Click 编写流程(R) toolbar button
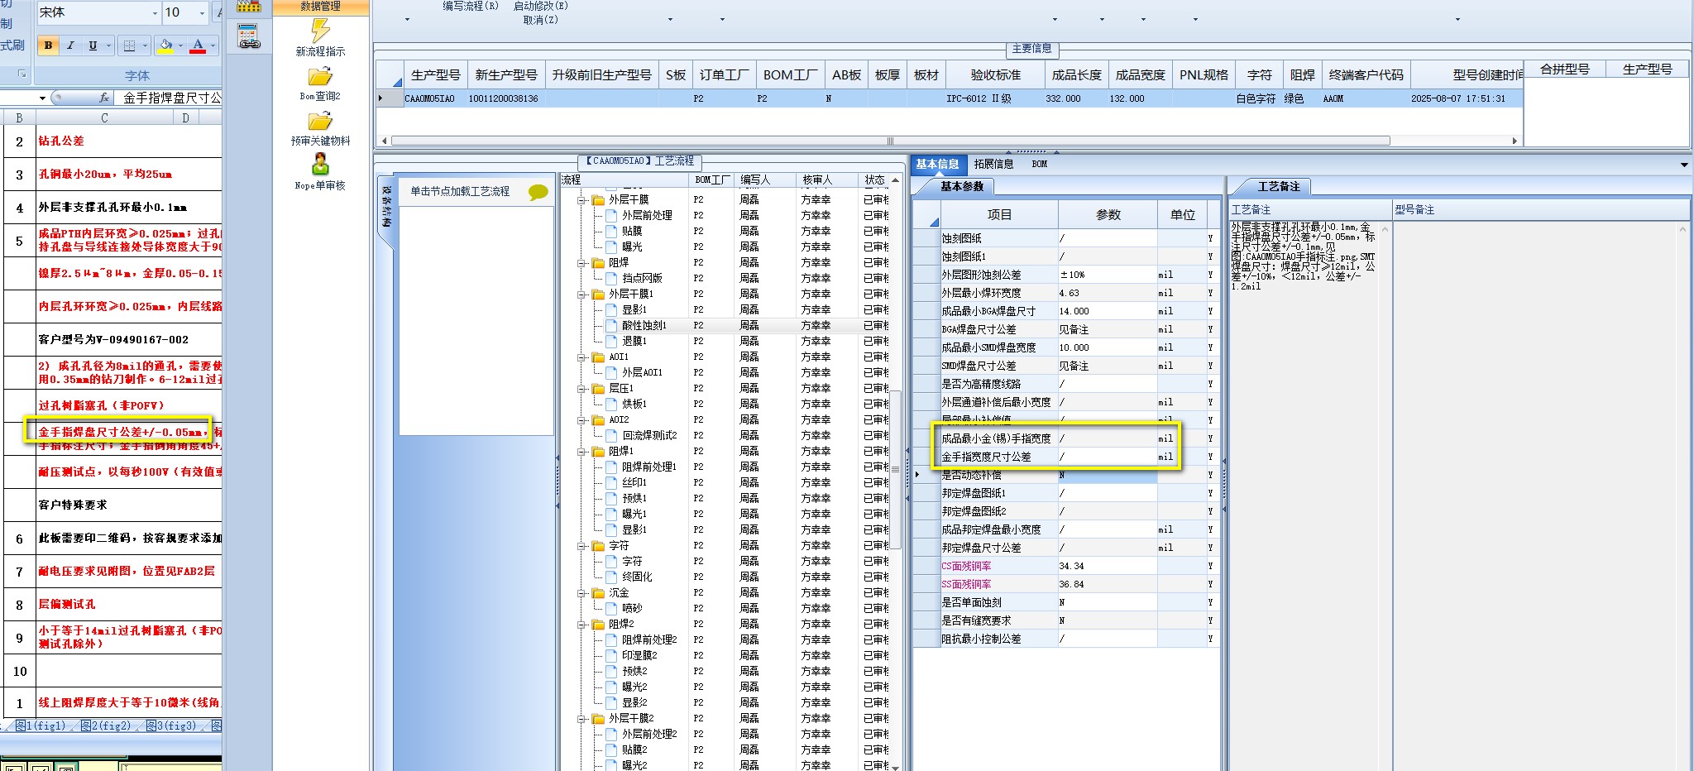 tap(471, 6)
